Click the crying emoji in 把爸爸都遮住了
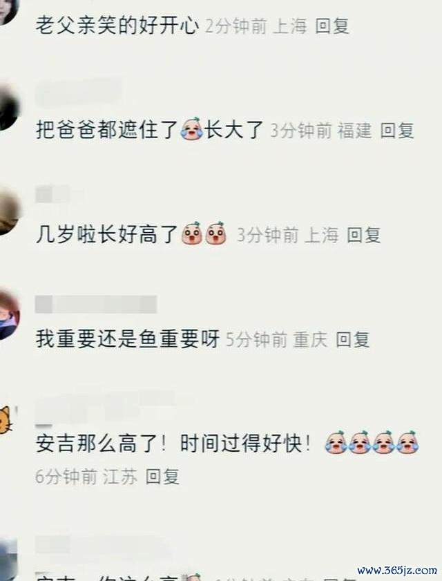The height and width of the screenshot is (581, 442). (191, 128)
